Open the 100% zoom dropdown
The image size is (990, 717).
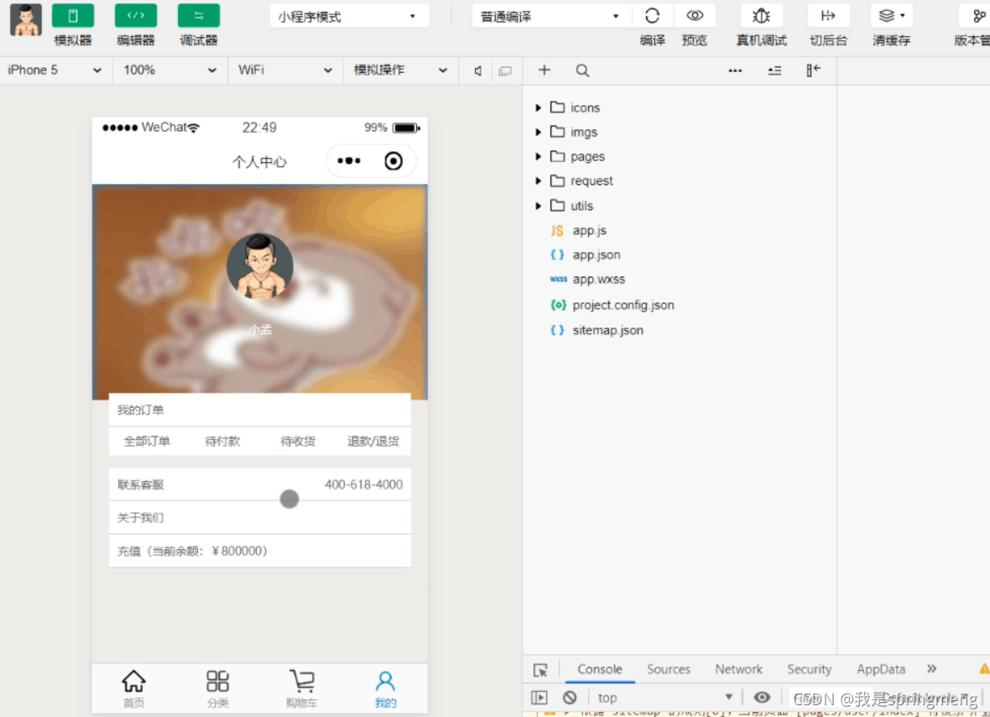(x=169, y=71)
